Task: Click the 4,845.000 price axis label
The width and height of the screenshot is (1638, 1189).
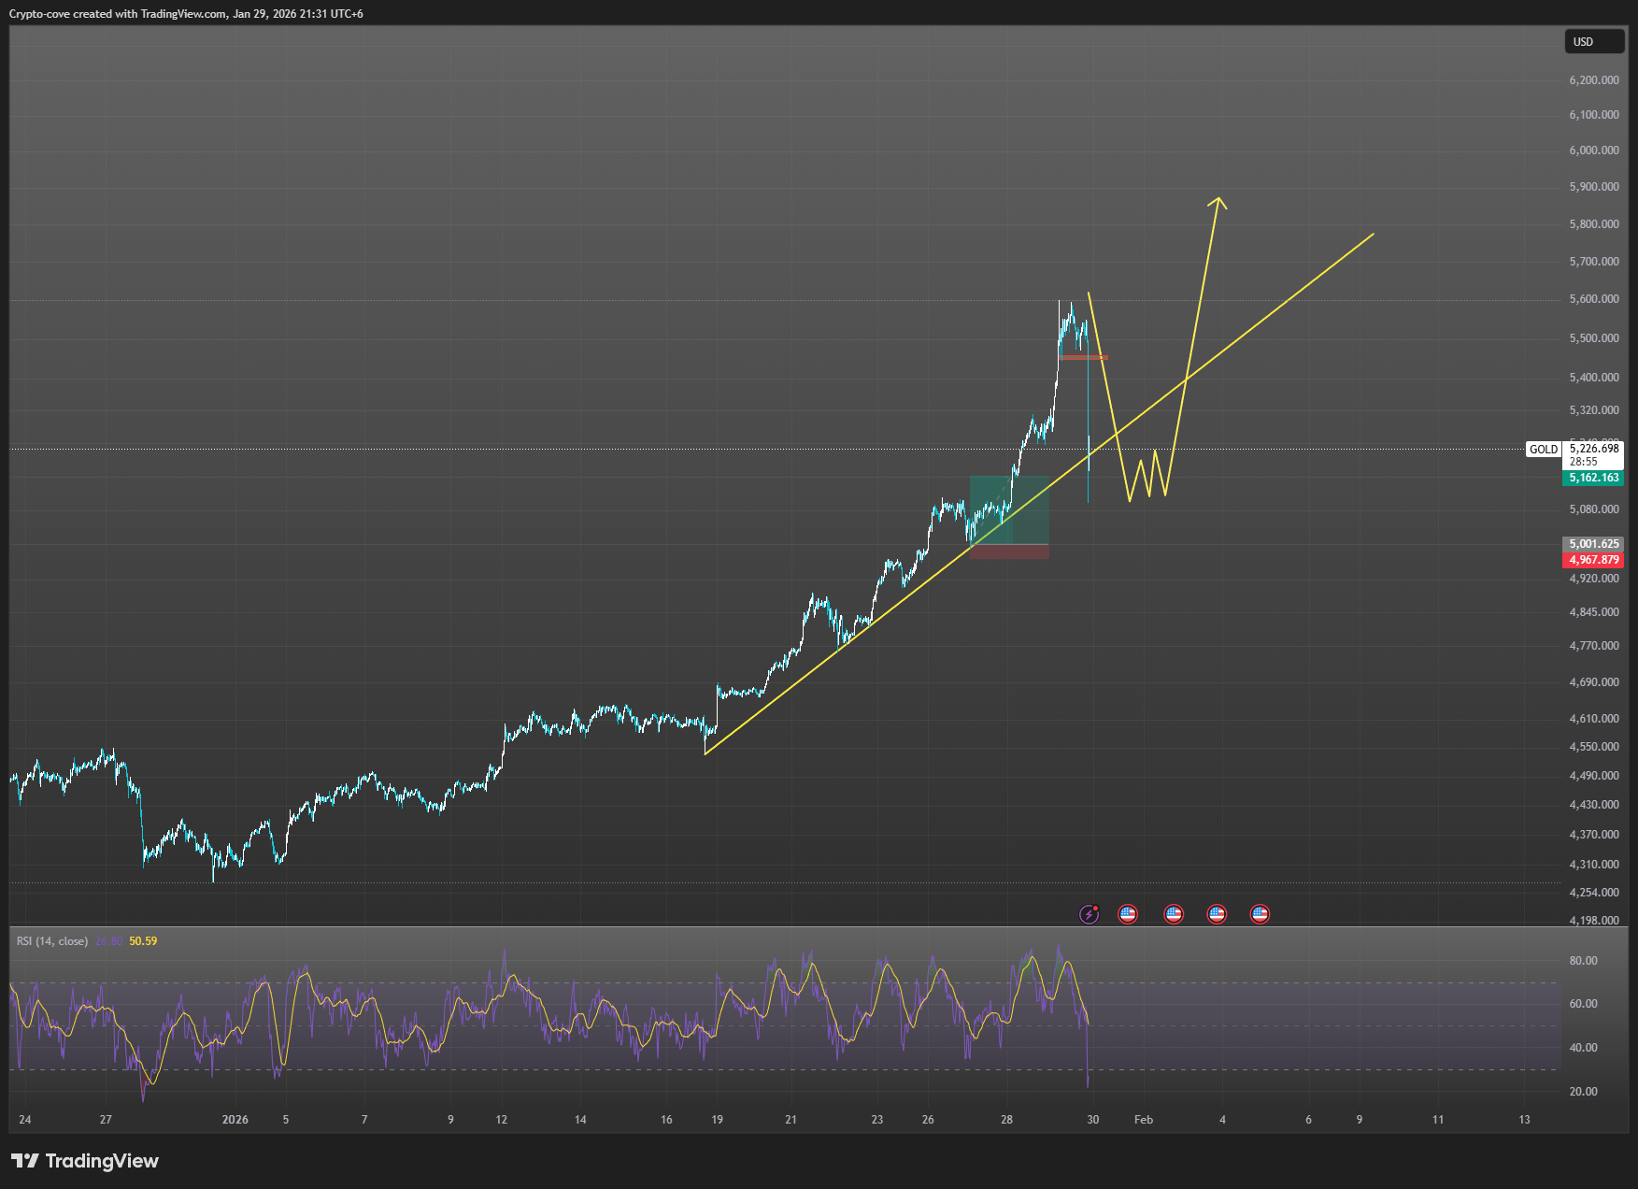Action: pos(1594,612)
